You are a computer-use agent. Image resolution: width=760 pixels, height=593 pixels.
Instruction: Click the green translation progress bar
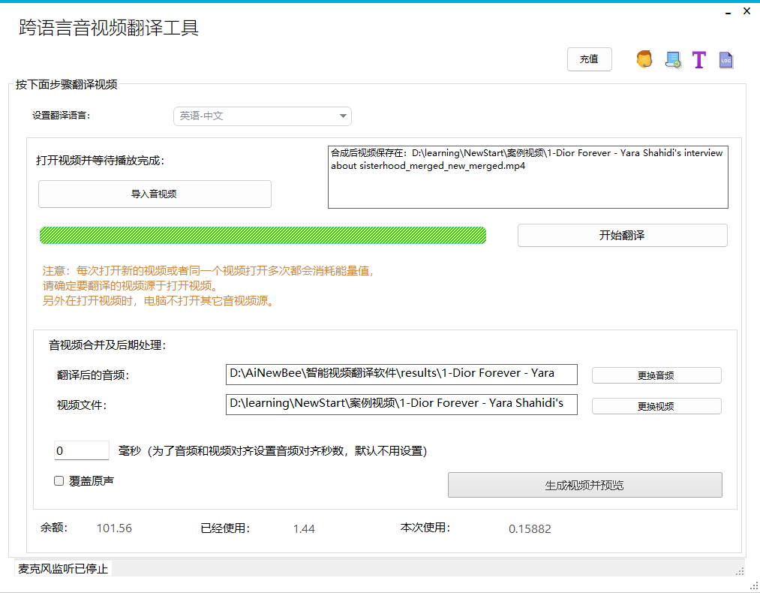tap(263, 235)
